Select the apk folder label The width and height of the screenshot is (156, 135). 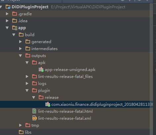pos(42,63)
